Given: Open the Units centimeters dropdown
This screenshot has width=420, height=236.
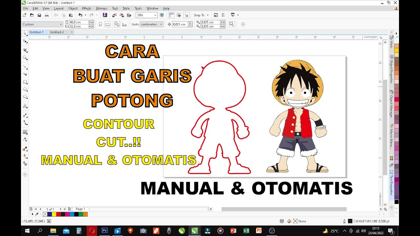Looking at the screenshot, I should click(x=161, y=24).
